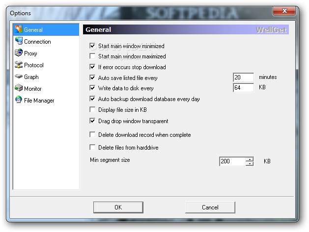Click the auto save minutes field showing 20

(243, 77)
